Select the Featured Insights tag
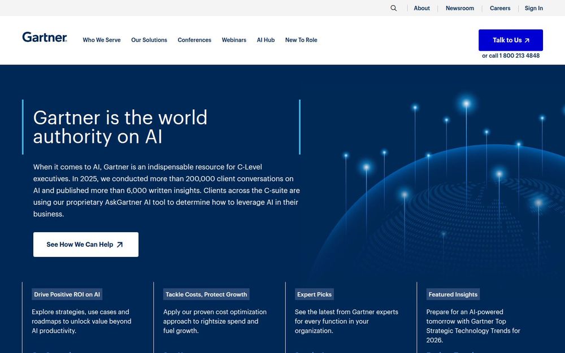The image size is (565, 353). point(453,294)
